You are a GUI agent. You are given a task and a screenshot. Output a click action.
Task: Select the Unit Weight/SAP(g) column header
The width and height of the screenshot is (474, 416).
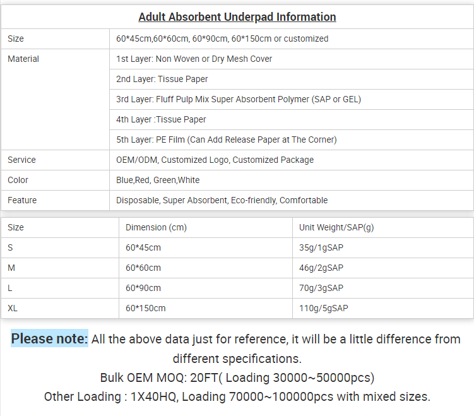click(x=336, y=227)
